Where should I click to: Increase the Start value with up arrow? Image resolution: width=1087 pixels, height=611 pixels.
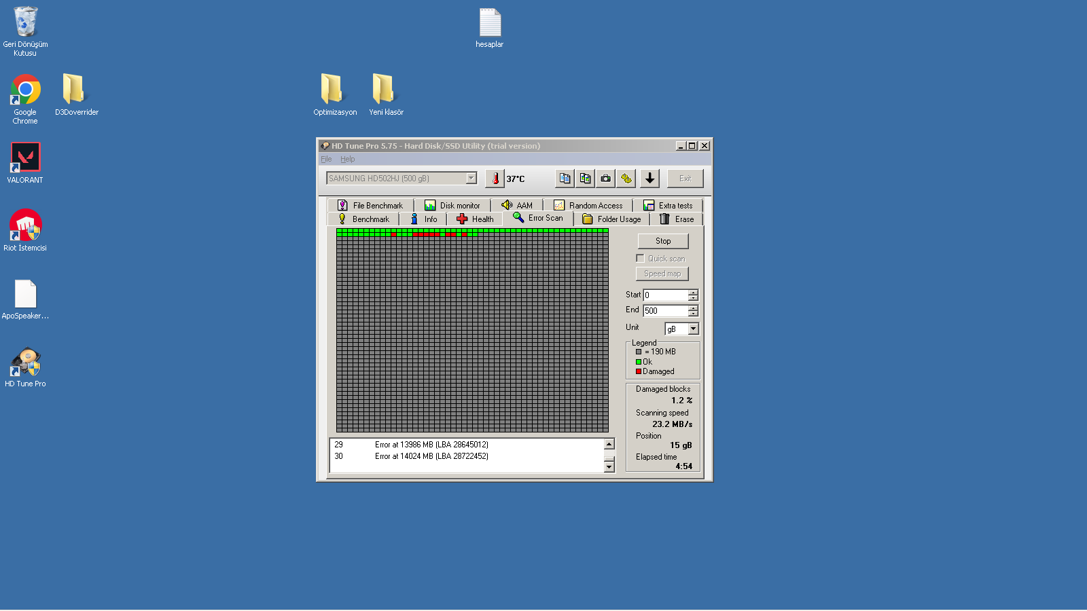click(x=693, y=293)
